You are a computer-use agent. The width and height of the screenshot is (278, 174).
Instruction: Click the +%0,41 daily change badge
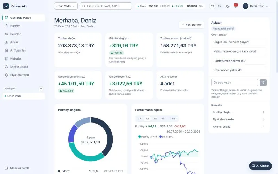(116, 53)
